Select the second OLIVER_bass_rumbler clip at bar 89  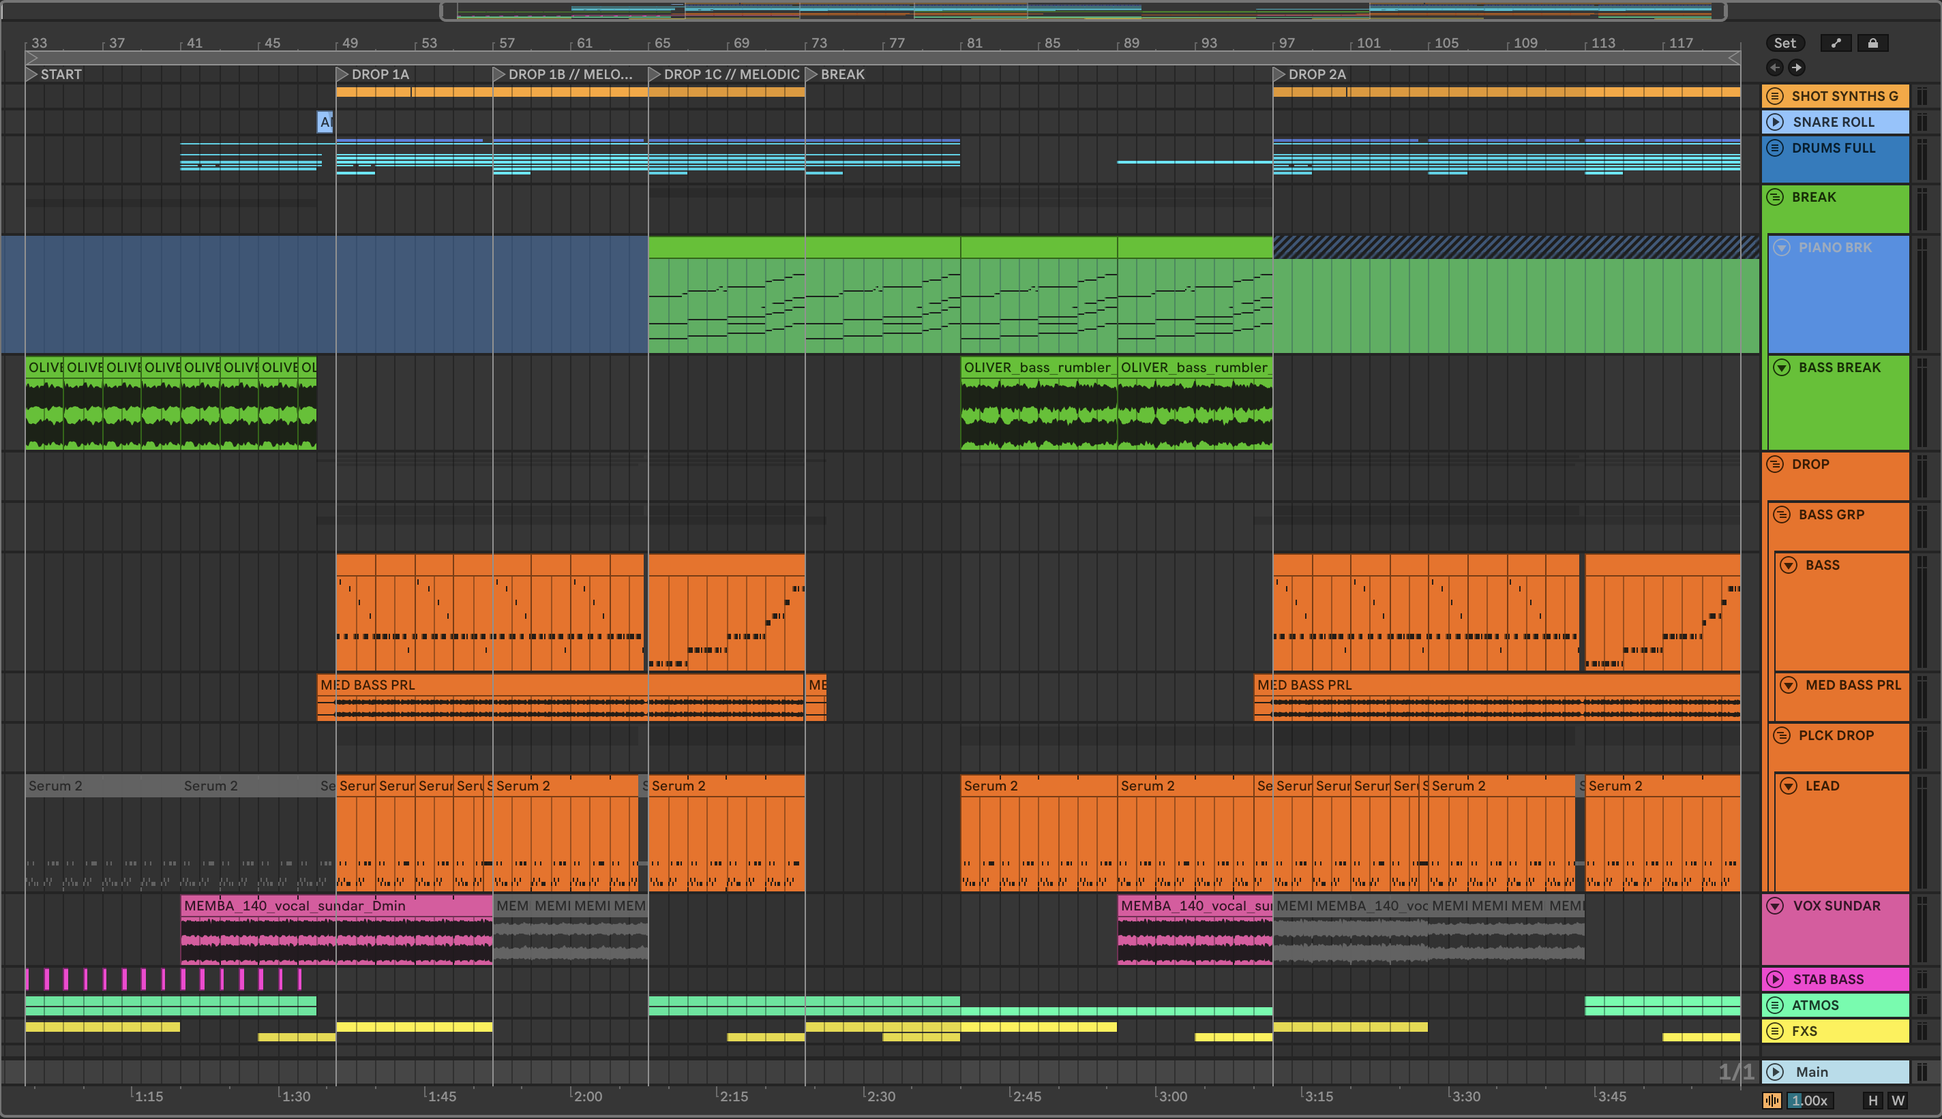click(1195, 403)
